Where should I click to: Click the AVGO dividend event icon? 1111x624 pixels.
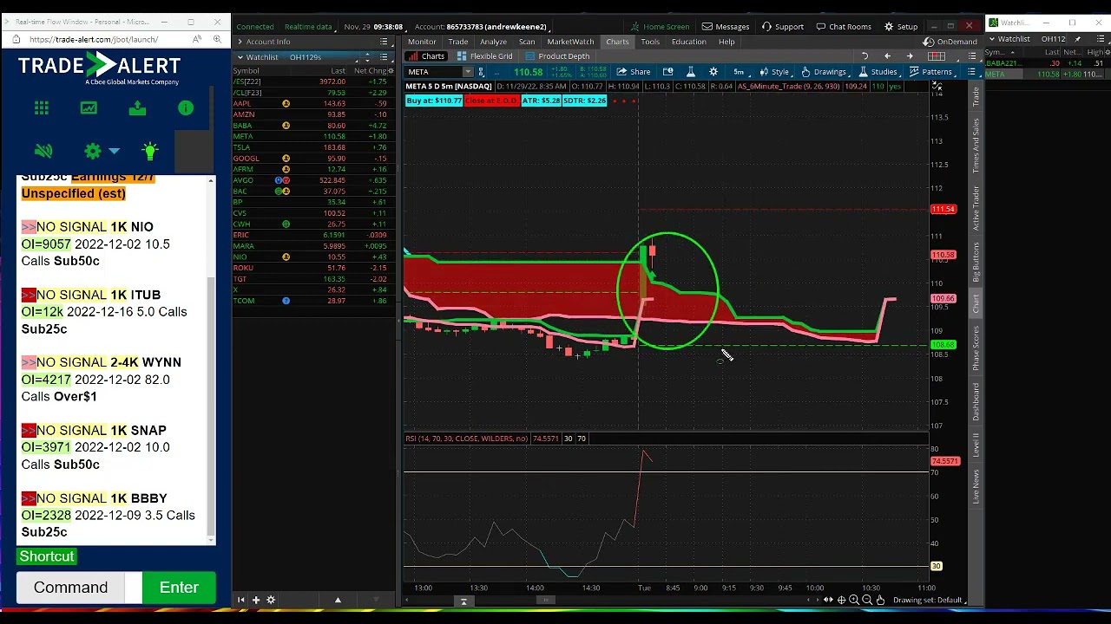[x=286, y=180]
